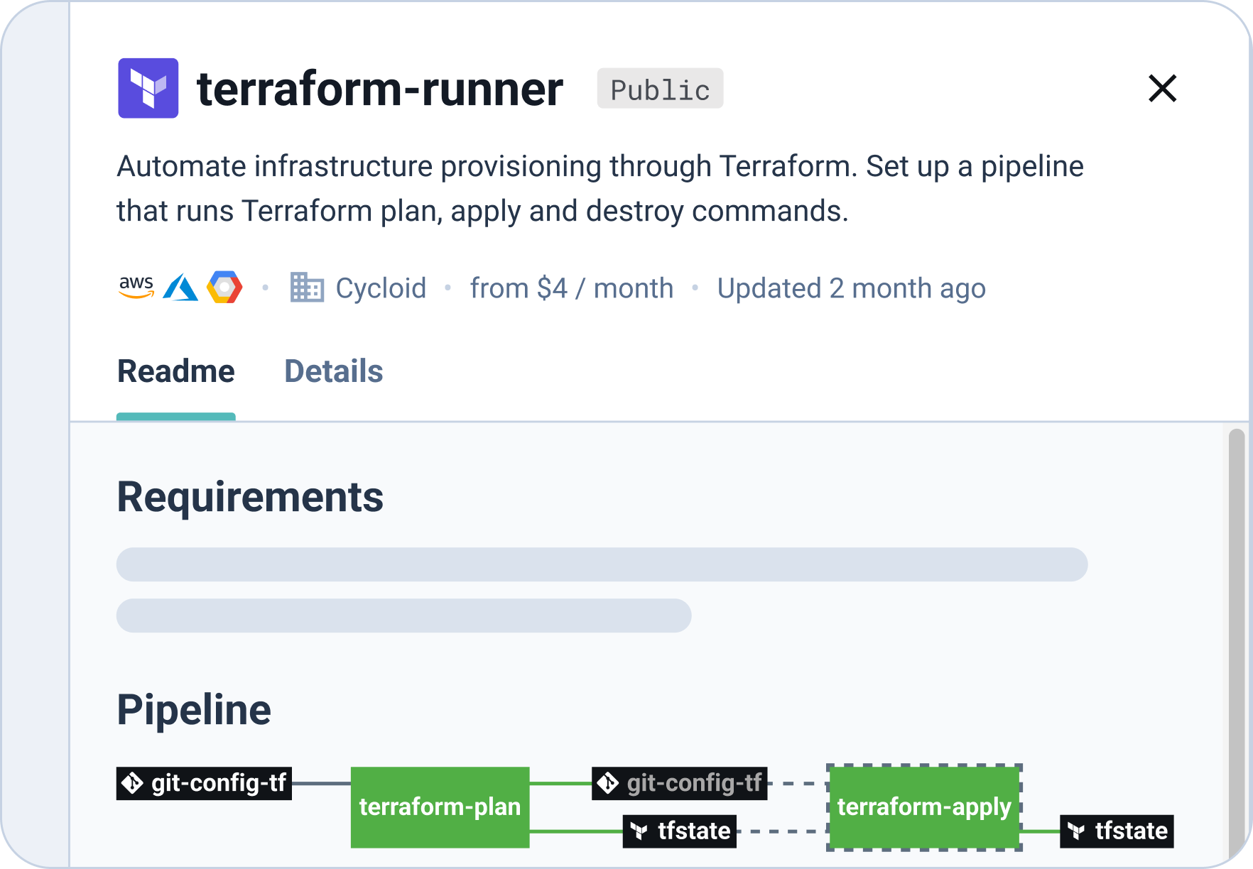
Task: Open the Readme tab
Action: pyautogui.click(x=175, y=371)
